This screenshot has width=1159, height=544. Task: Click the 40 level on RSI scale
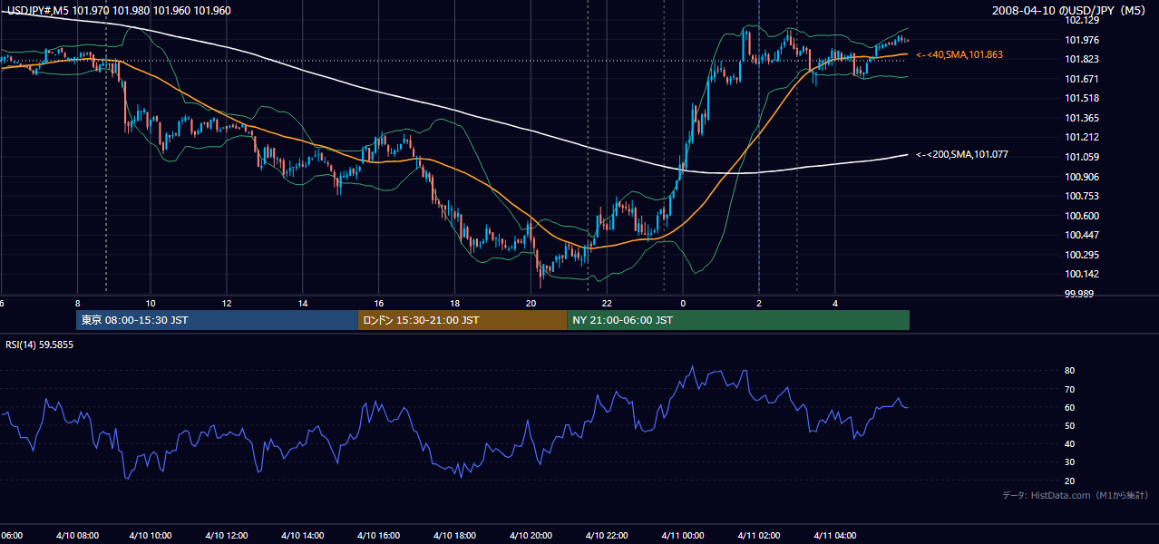point(1069,443)
